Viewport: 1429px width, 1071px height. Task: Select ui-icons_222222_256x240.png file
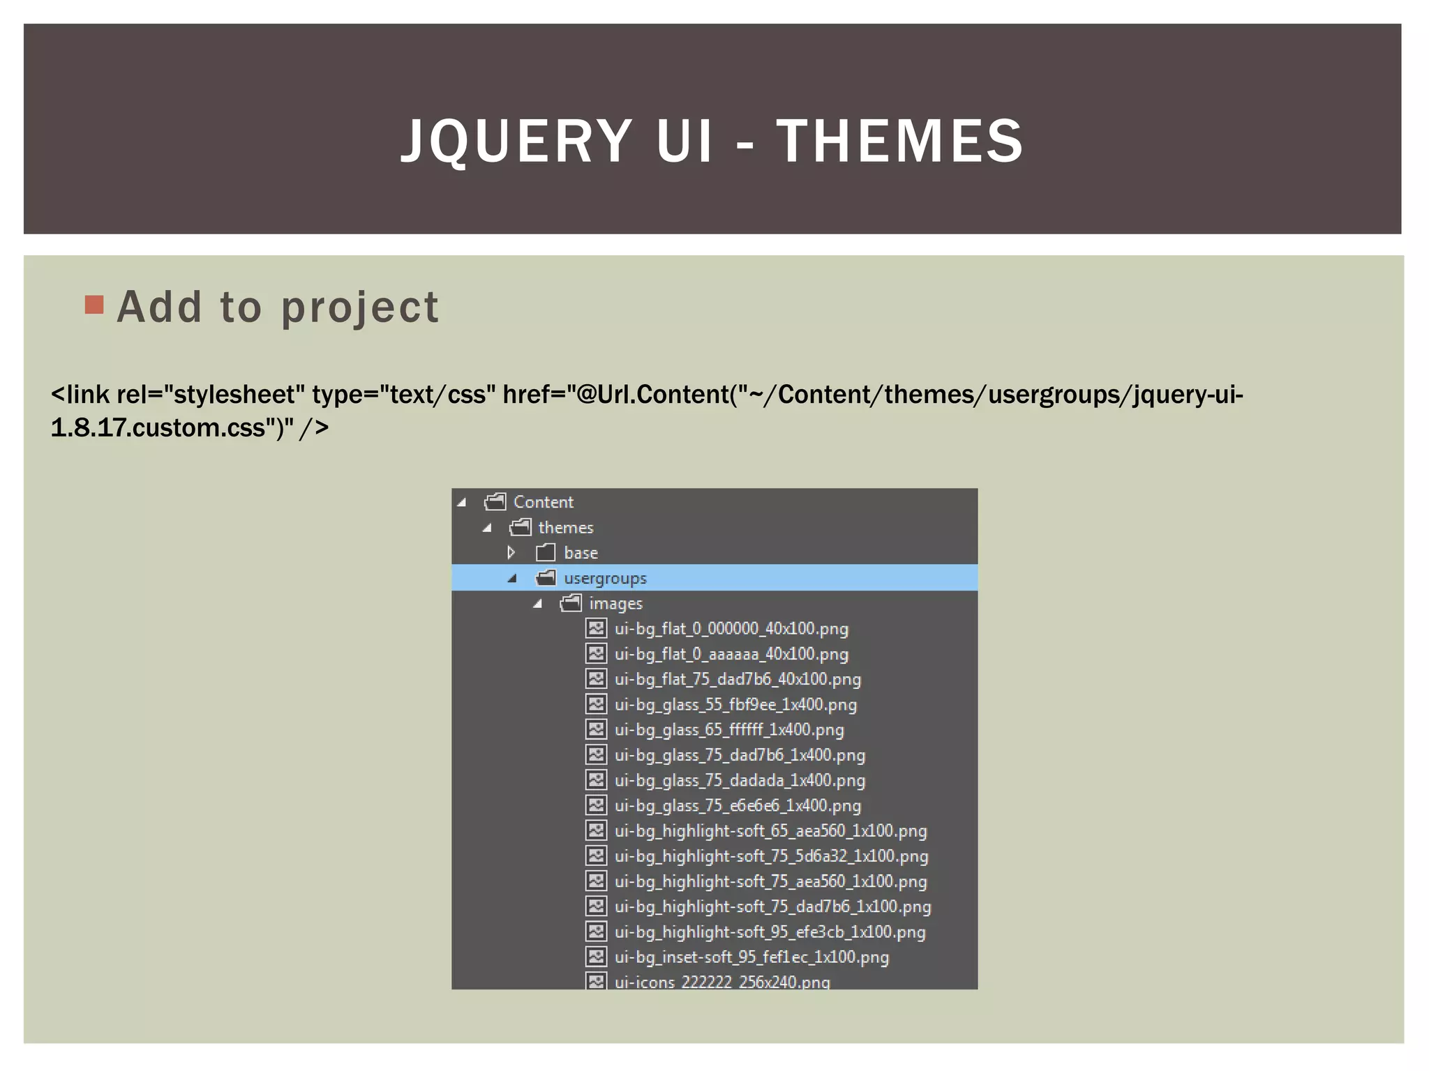[x=722, y=981]
